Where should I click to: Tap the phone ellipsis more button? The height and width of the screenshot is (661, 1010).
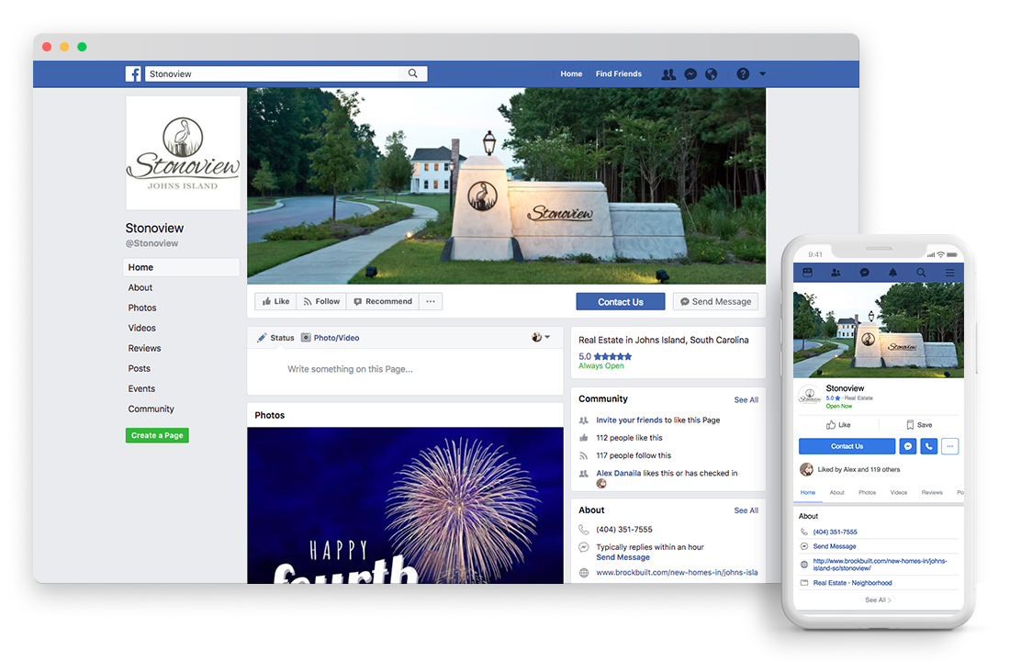point(949,446)
